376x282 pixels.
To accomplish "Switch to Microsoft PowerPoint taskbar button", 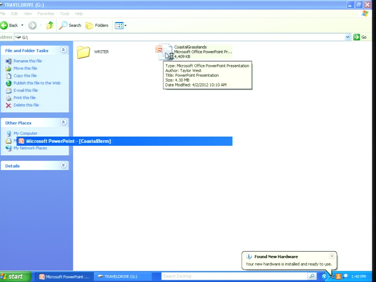I will 64,277.
